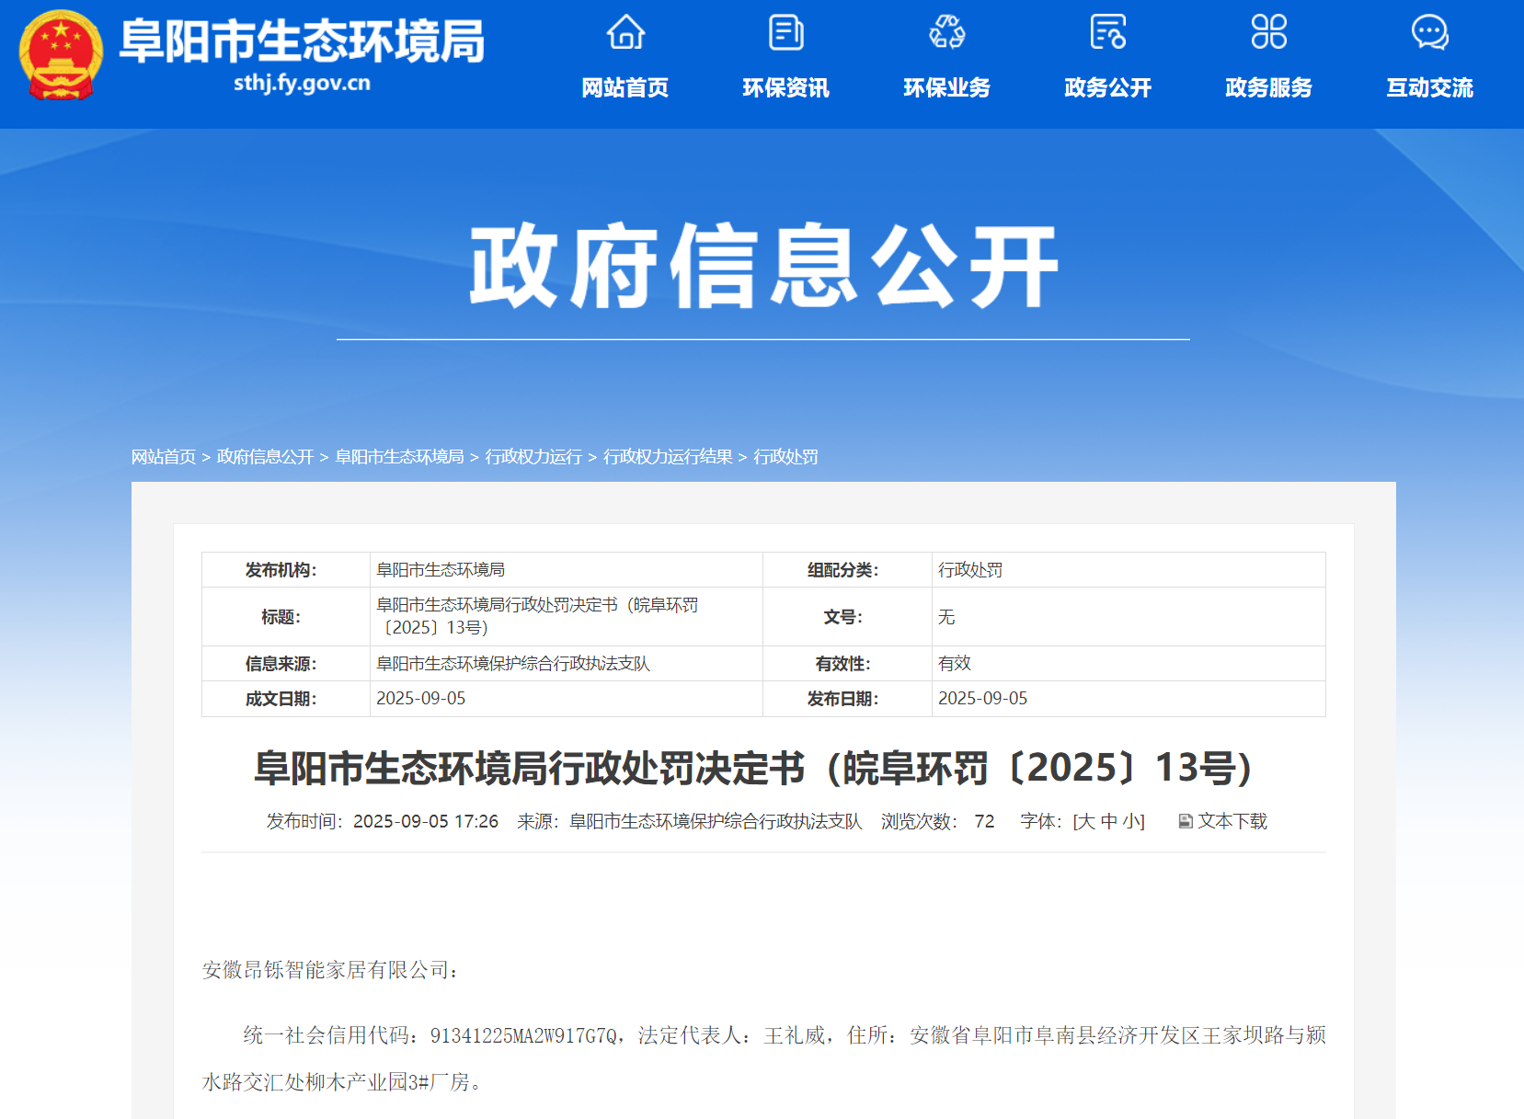
Task: Click 政府信息公开 in the breadcrumb
Action: pos(265,457)
